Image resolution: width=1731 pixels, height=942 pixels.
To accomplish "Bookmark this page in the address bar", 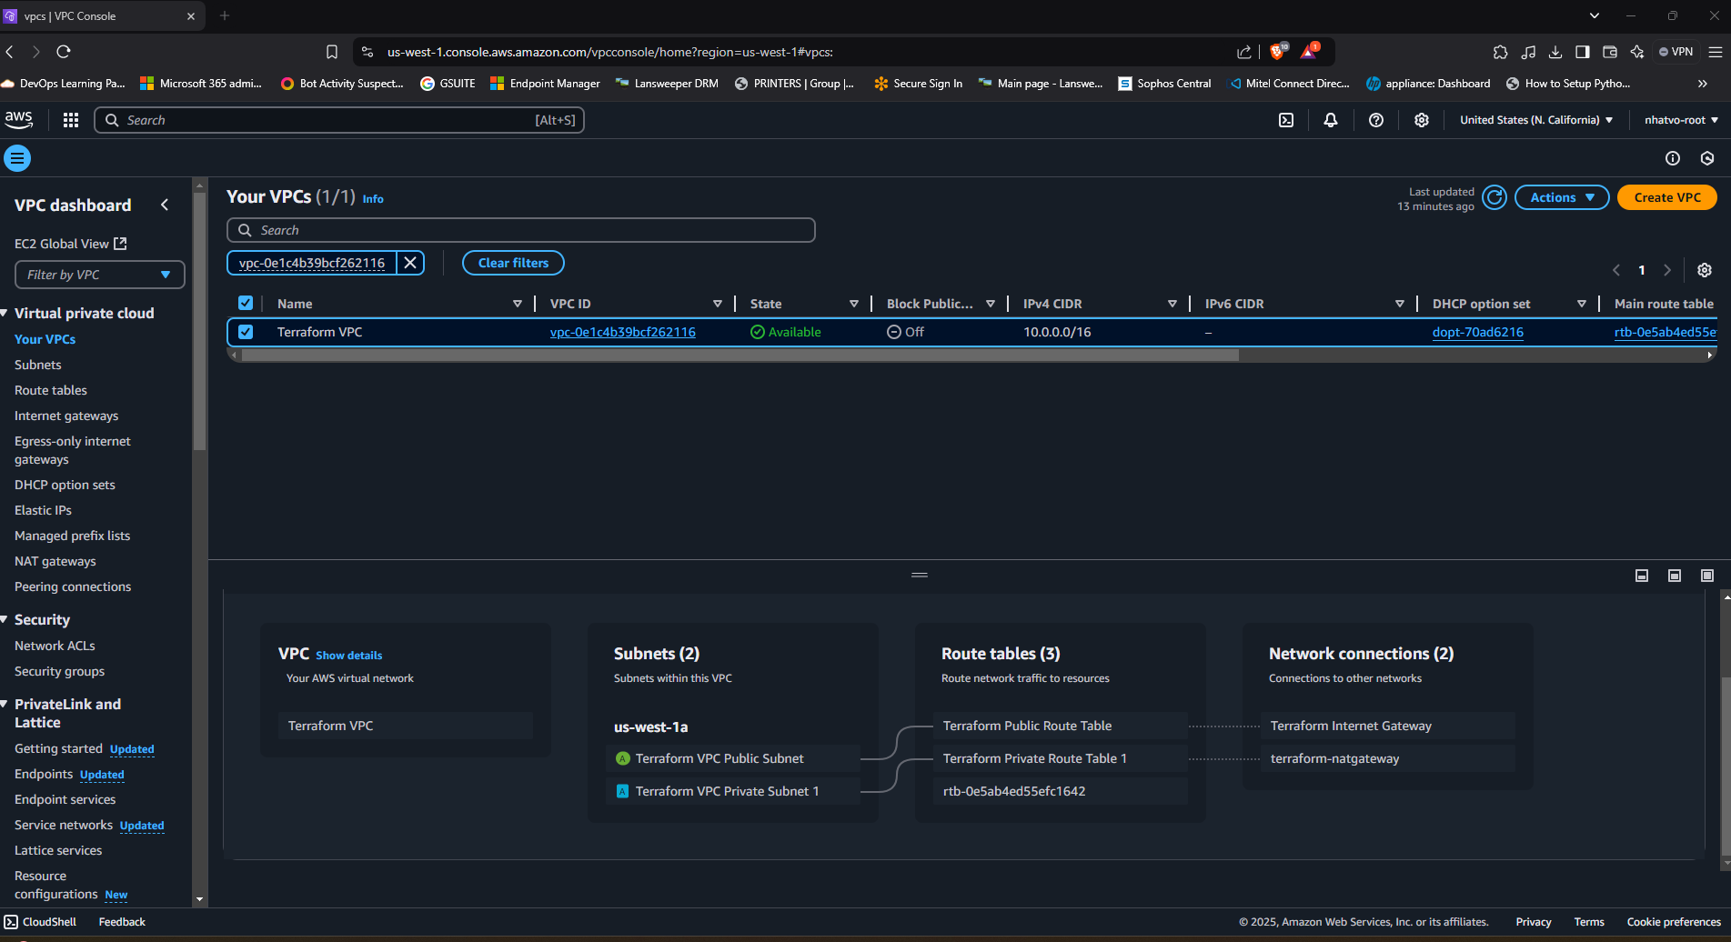I will tap(332, 52).
